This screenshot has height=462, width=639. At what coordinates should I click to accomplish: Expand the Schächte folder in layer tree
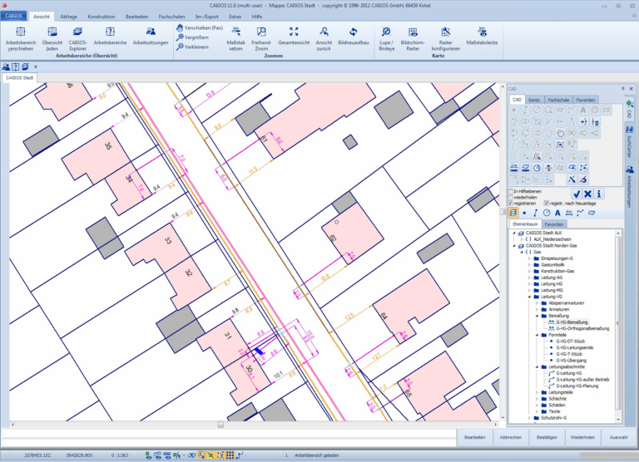pos(537,398)
